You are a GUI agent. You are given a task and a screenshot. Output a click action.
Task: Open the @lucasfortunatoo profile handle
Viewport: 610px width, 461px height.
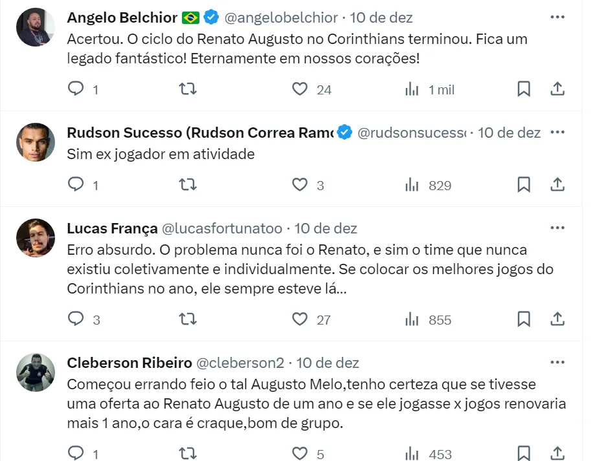[x=221, y=228]
